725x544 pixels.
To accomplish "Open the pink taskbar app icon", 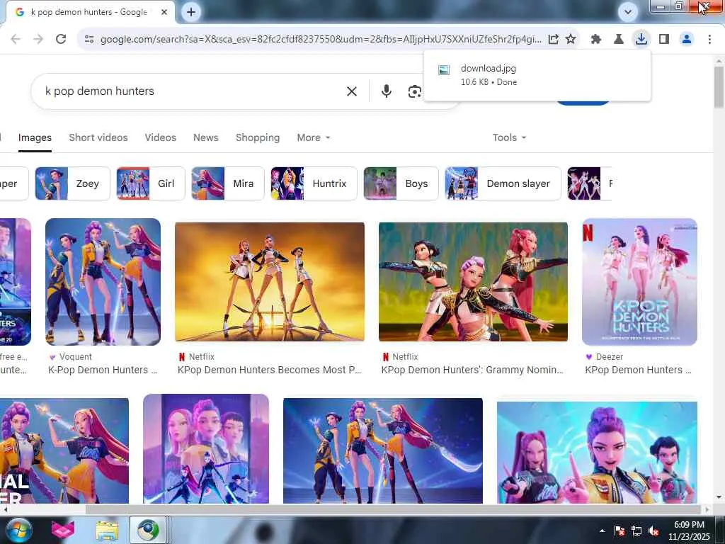I will click(x=62, y=531).
